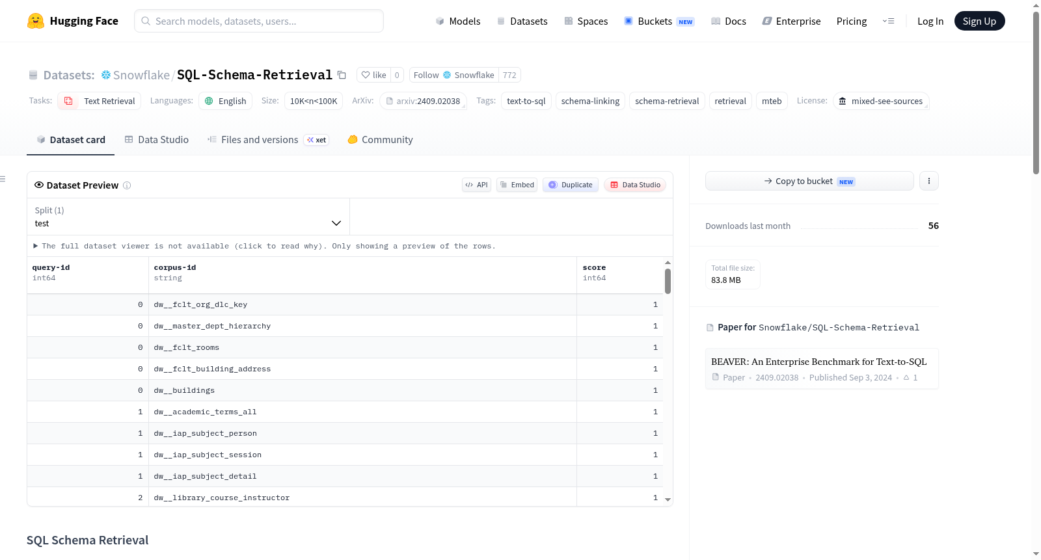1041x560 pixels.
Task: Select the dw__iap_subject_session cell
Action: click(362, 455)
